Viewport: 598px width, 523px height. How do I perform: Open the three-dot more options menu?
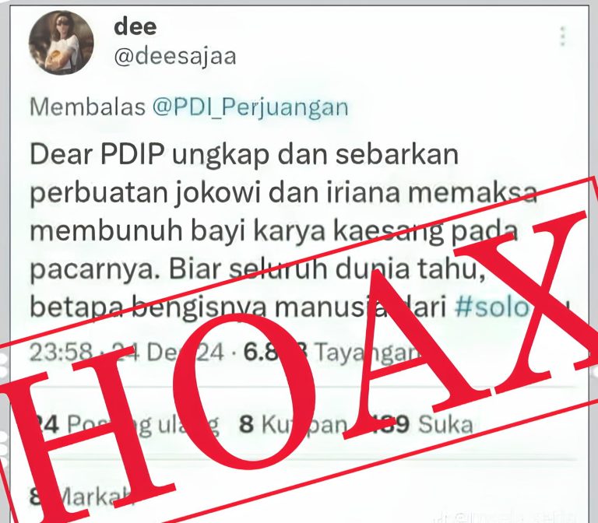coord(563,37)
